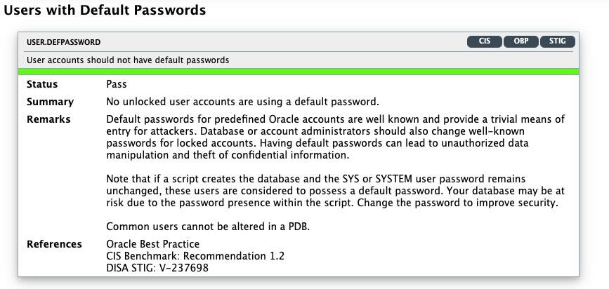Open CIS Benchmark Recommendation 1.2 reference
This screenshot has height=289, width=609.
click(x=195, y=256)
